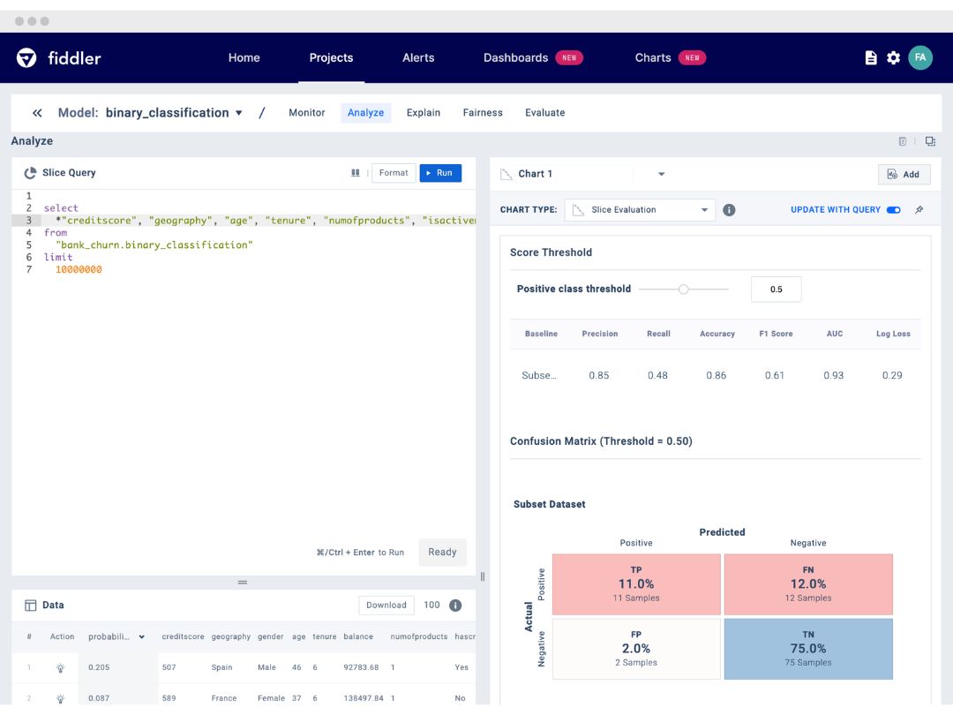Pin the chart with pin icon
The width and height of the screenshot is (953, 715).
[919, 210]
